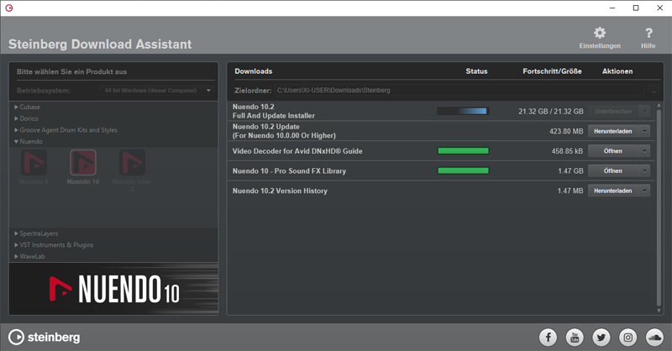The height and width of the screenshot is (351, 672).
Task: Click the 458.85 kB size value
Action: click(568, 151)
